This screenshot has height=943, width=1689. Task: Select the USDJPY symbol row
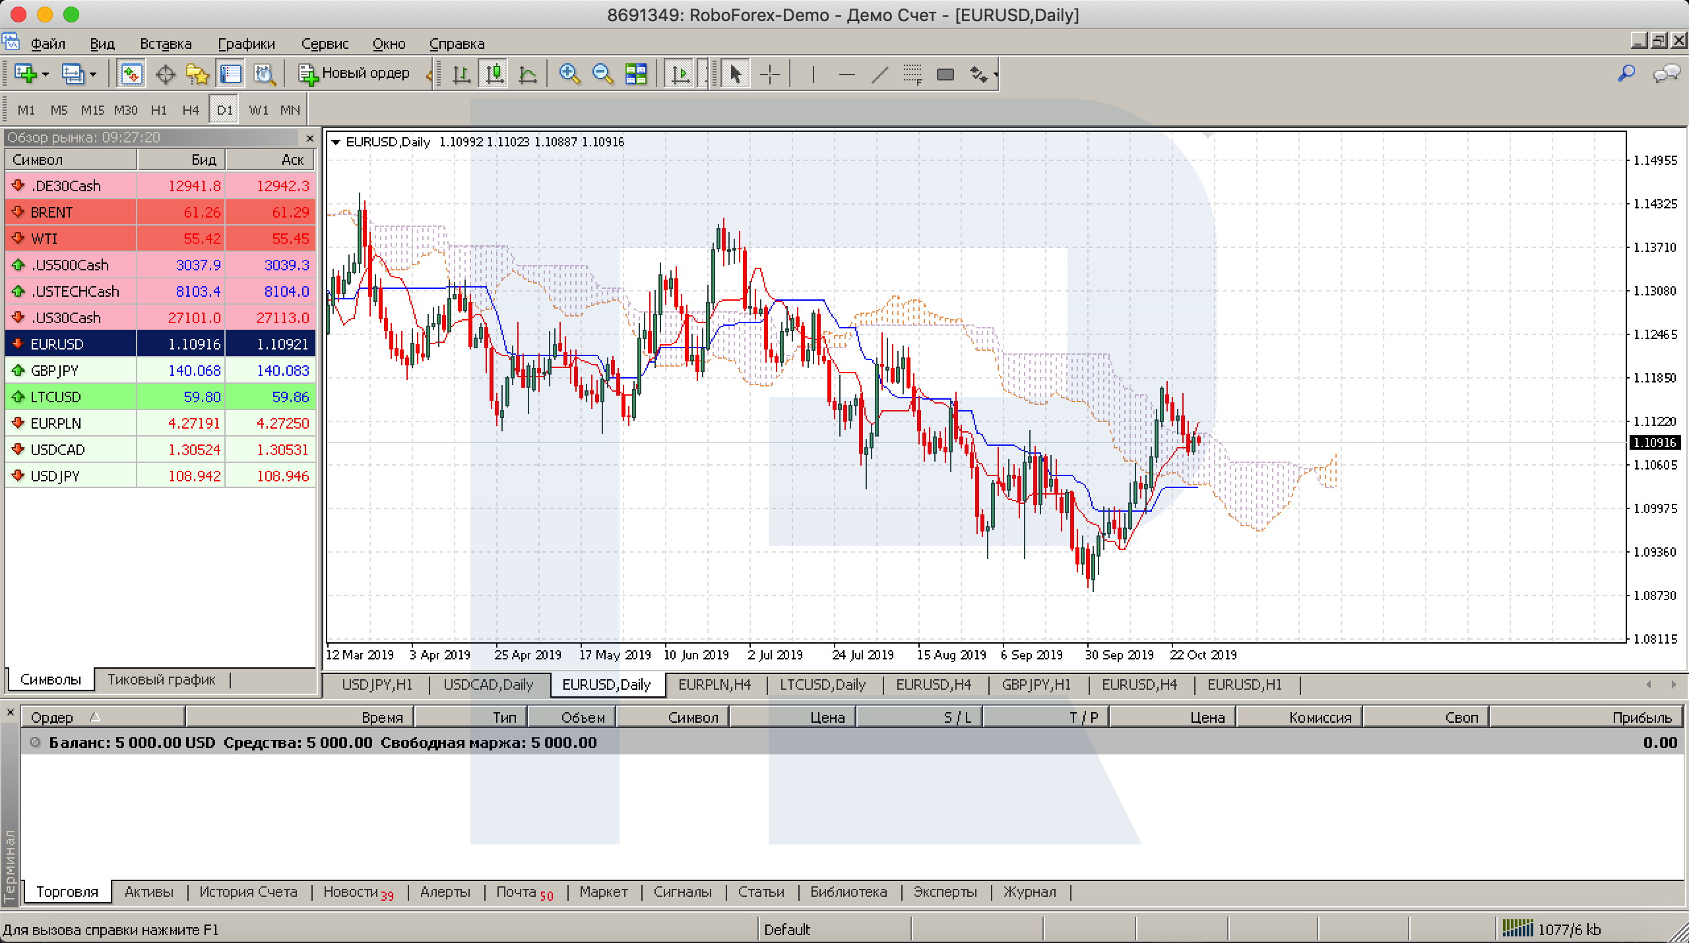click(x=160, y=476)
